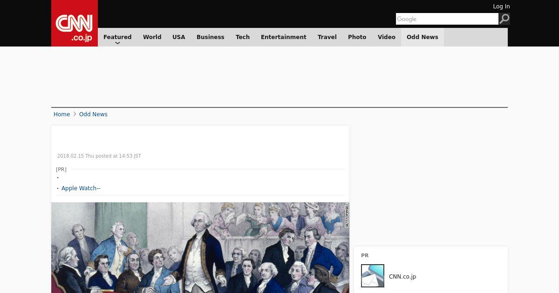Click the post date 2018.02.15 text
The height and width of the screenshot is (293, 559).
click(99, 156)
